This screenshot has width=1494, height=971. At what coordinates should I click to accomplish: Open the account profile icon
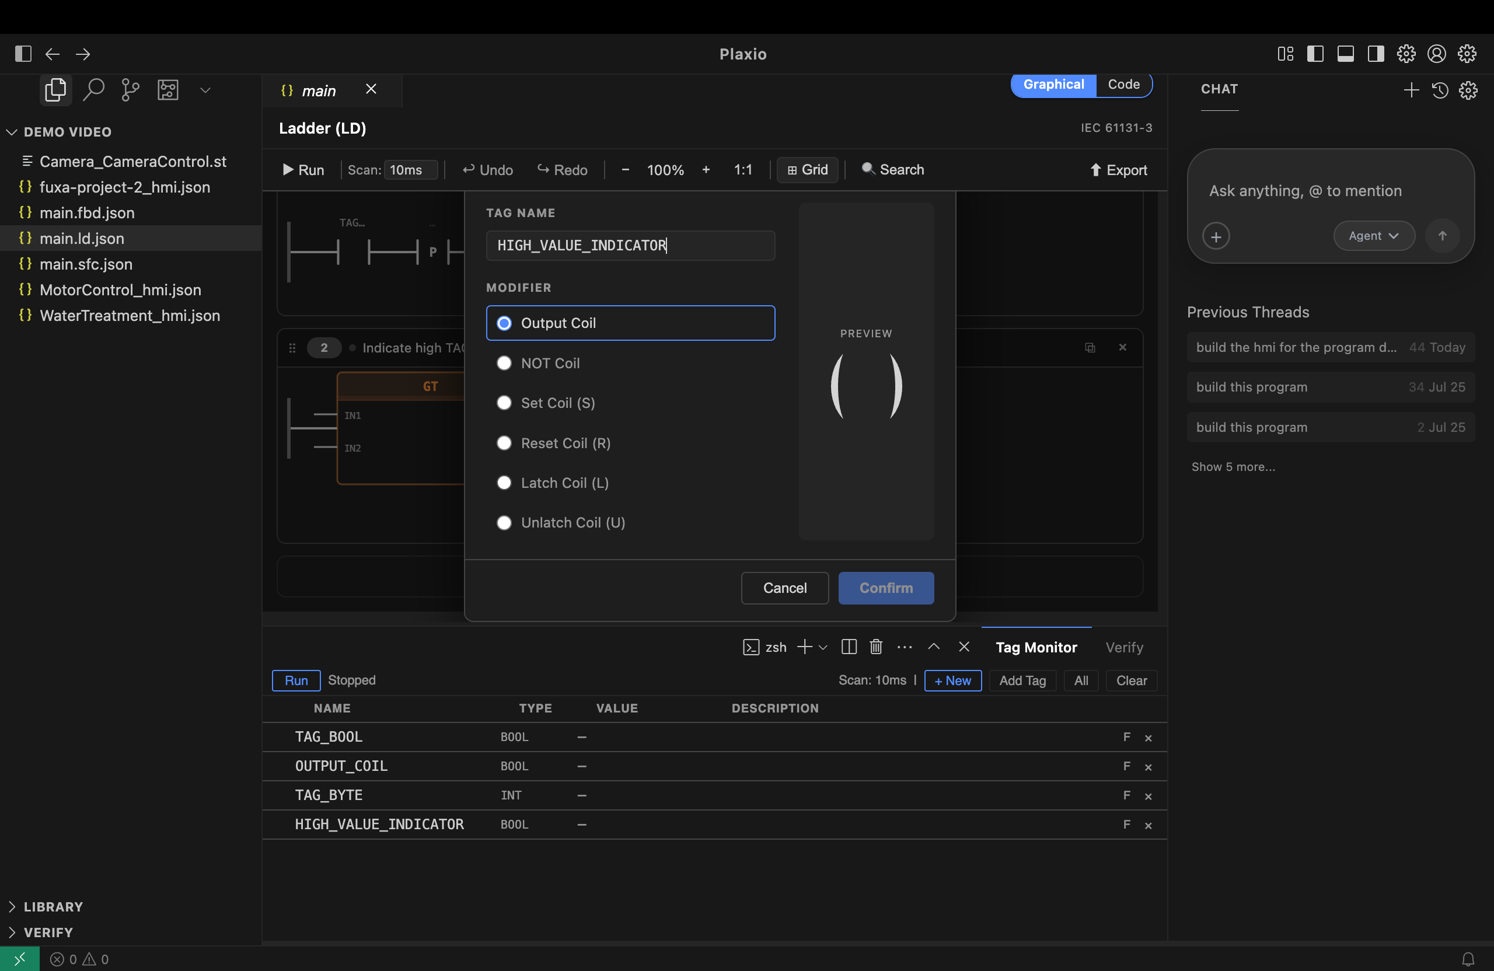tap(1436, 54)
